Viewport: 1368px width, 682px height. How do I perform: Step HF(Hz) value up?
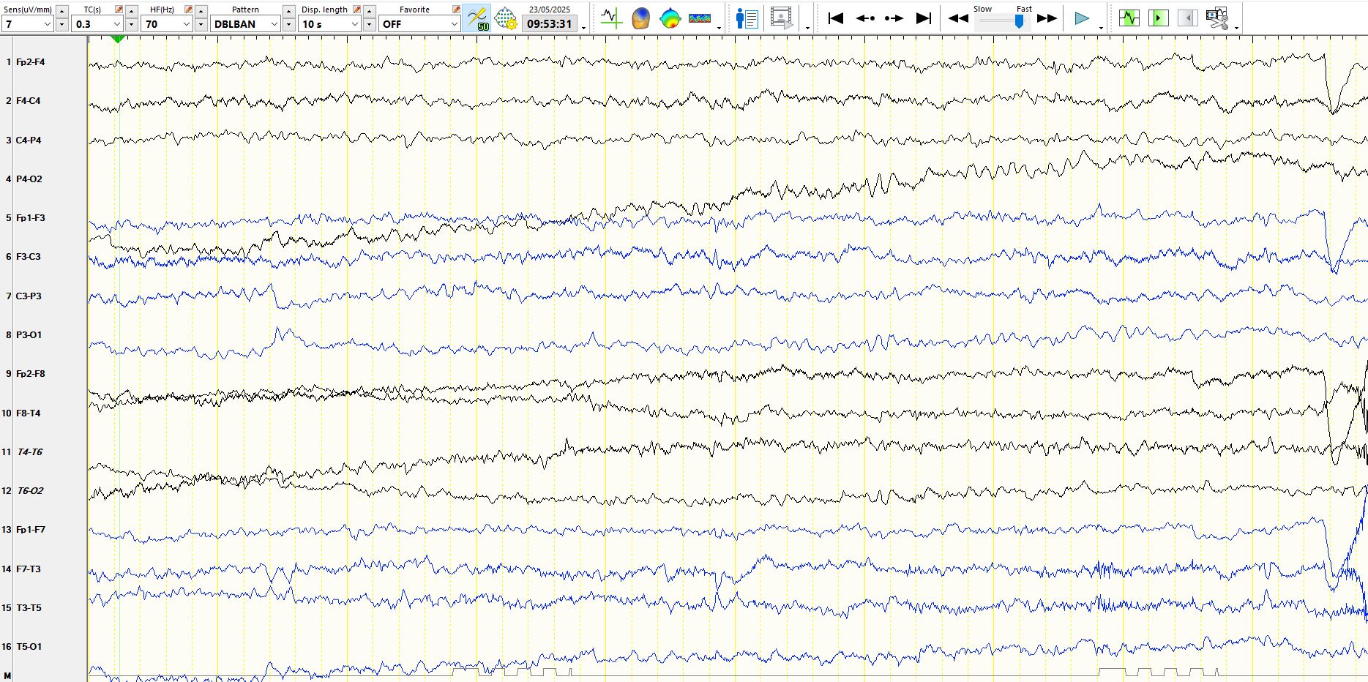[x=201, y=11]
